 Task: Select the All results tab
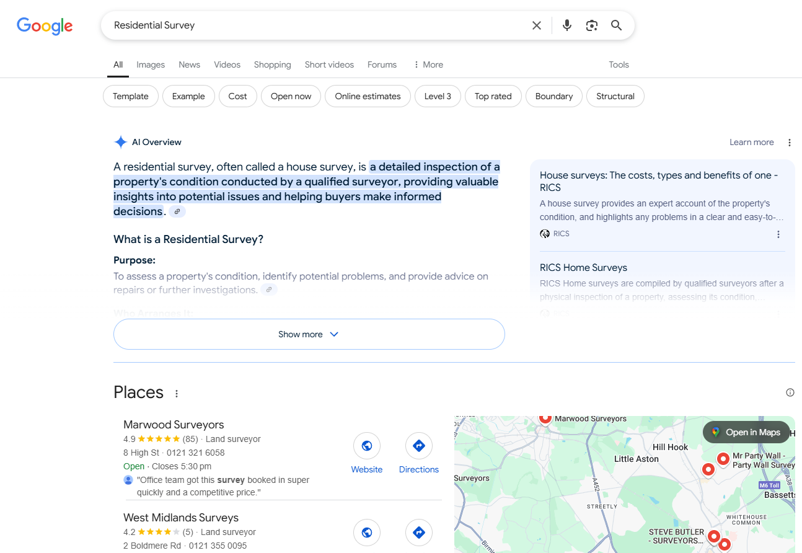click(118, 64)
